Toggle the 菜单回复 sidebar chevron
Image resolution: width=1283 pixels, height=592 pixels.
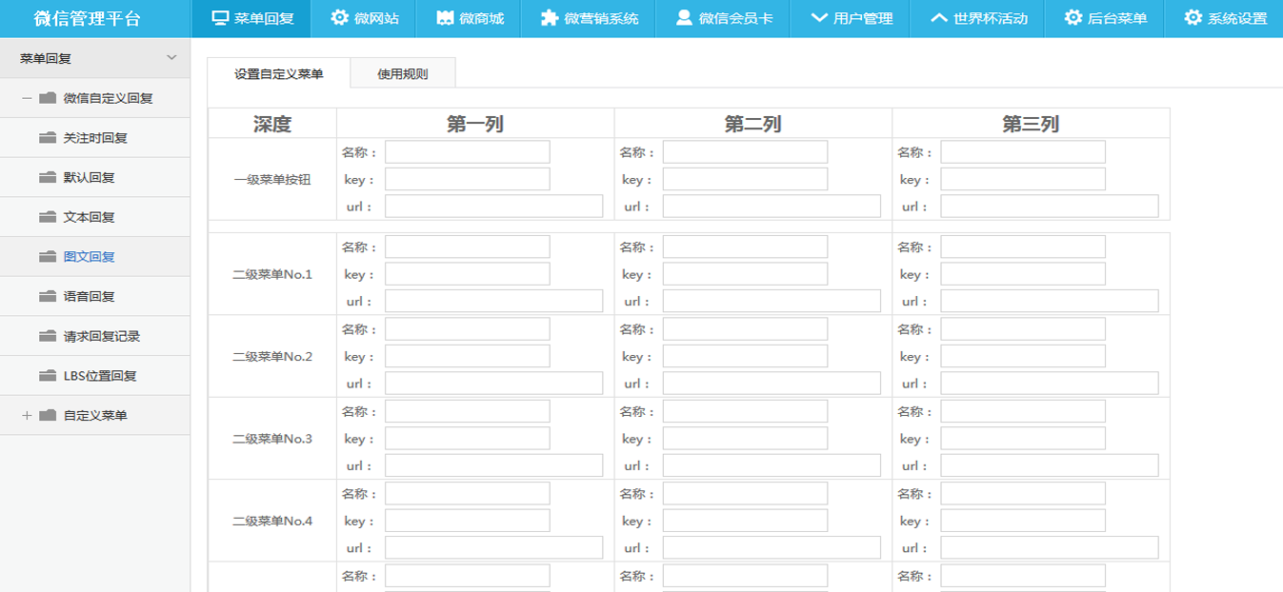tap(171, 58)
